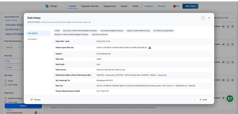Close the İhale Detayı dialog
The image size is (238, 114).
[x=209, y=18]
